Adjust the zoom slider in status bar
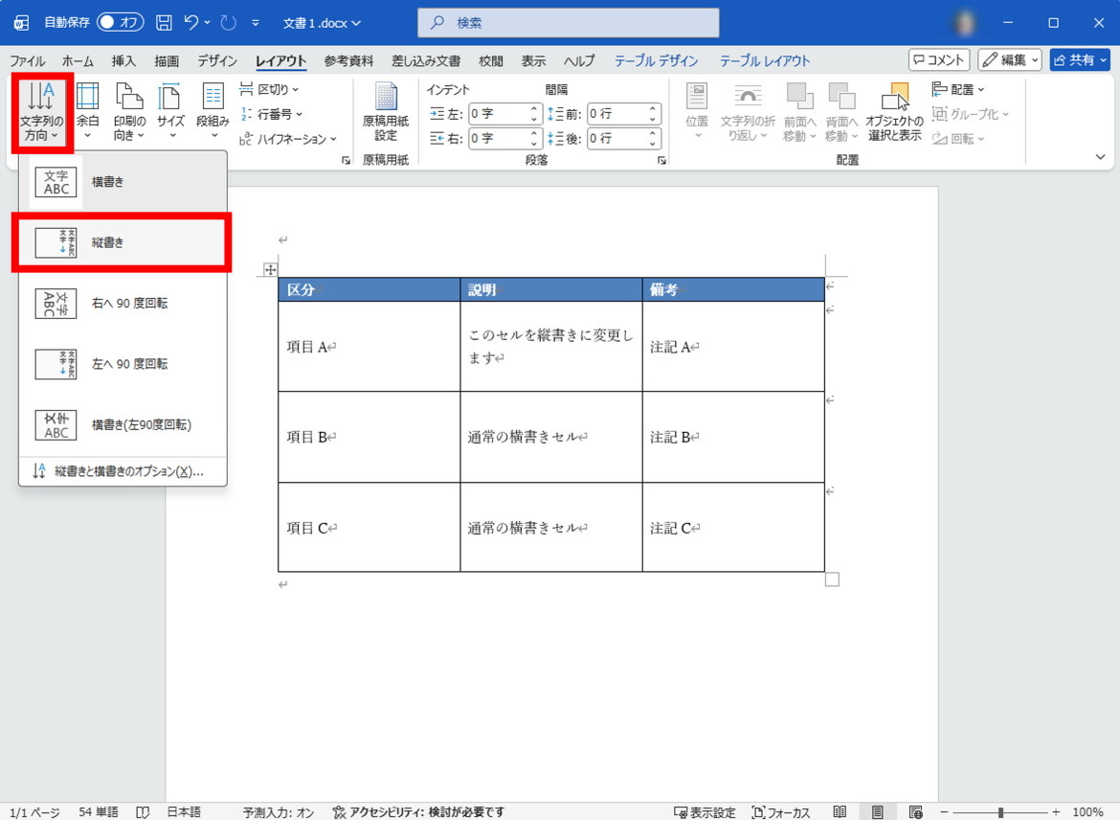 click(1000, 812)
